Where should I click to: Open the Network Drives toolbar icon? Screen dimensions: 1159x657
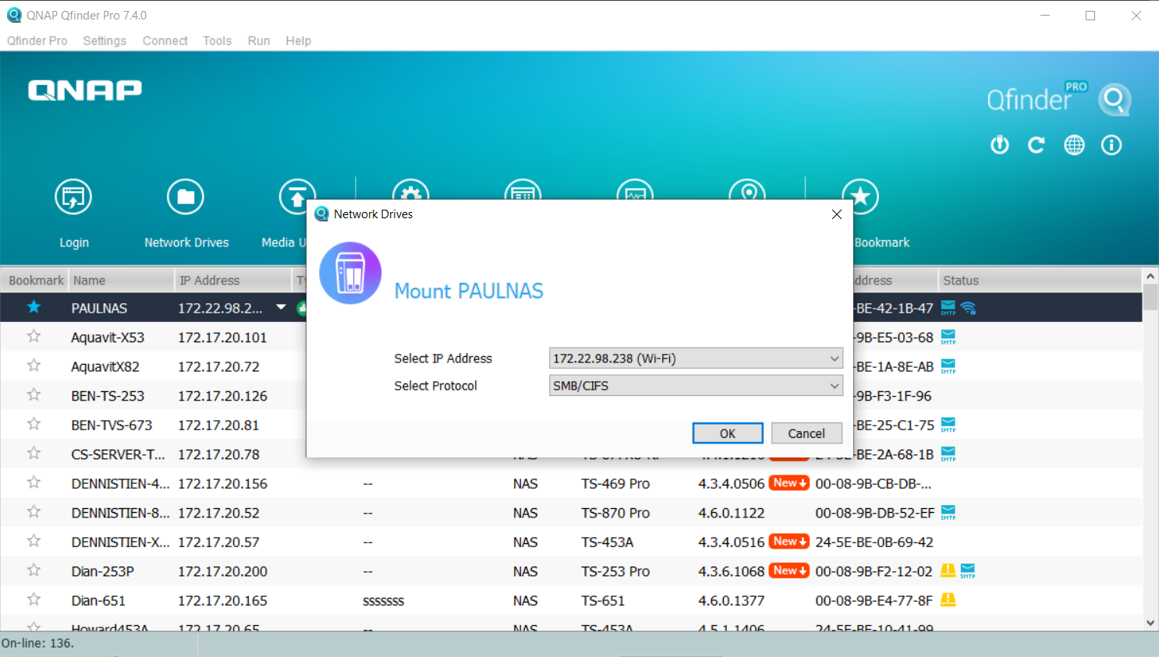(186, 198)
